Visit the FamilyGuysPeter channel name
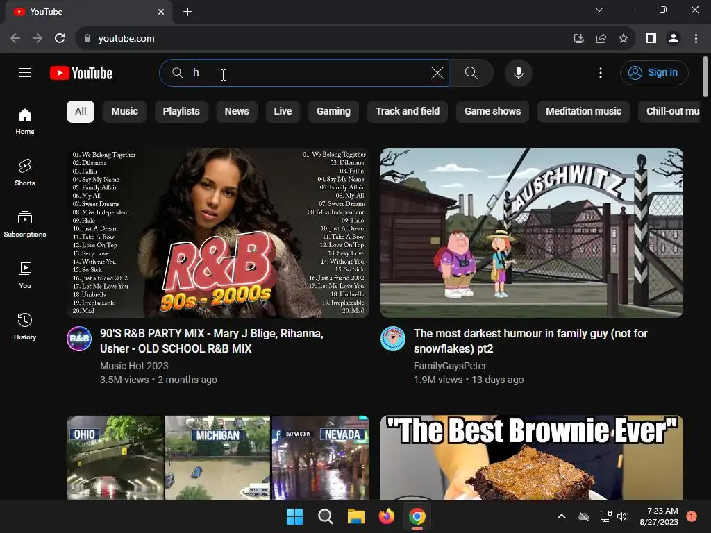 click(x=450, y=366)
